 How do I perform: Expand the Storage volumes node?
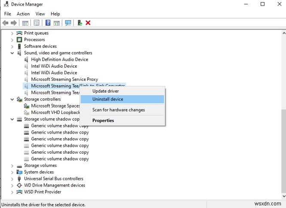pyautogui.click(x=12, y=166)
